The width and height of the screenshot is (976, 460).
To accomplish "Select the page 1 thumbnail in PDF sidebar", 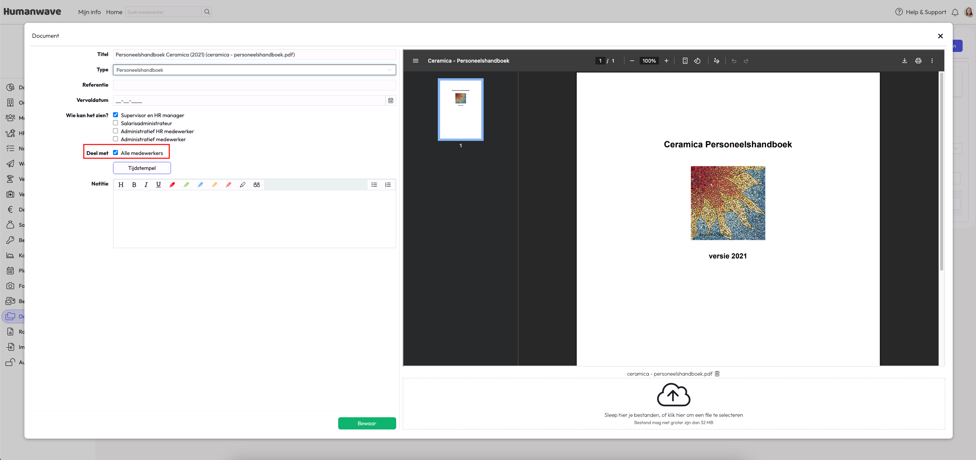I will coord(461,110).
